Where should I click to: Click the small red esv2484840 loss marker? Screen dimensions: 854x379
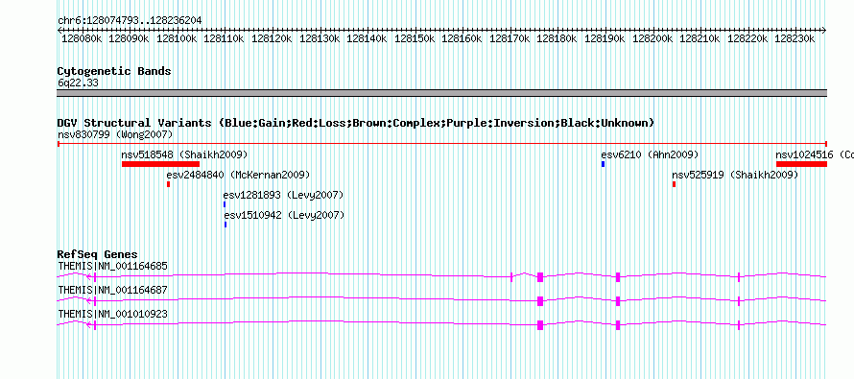pos(168,184)
